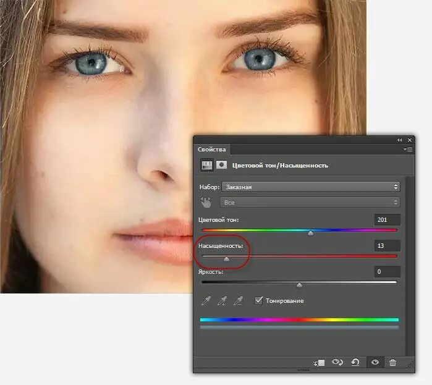
Task: Close the Свойства panel
Action: 410,140
